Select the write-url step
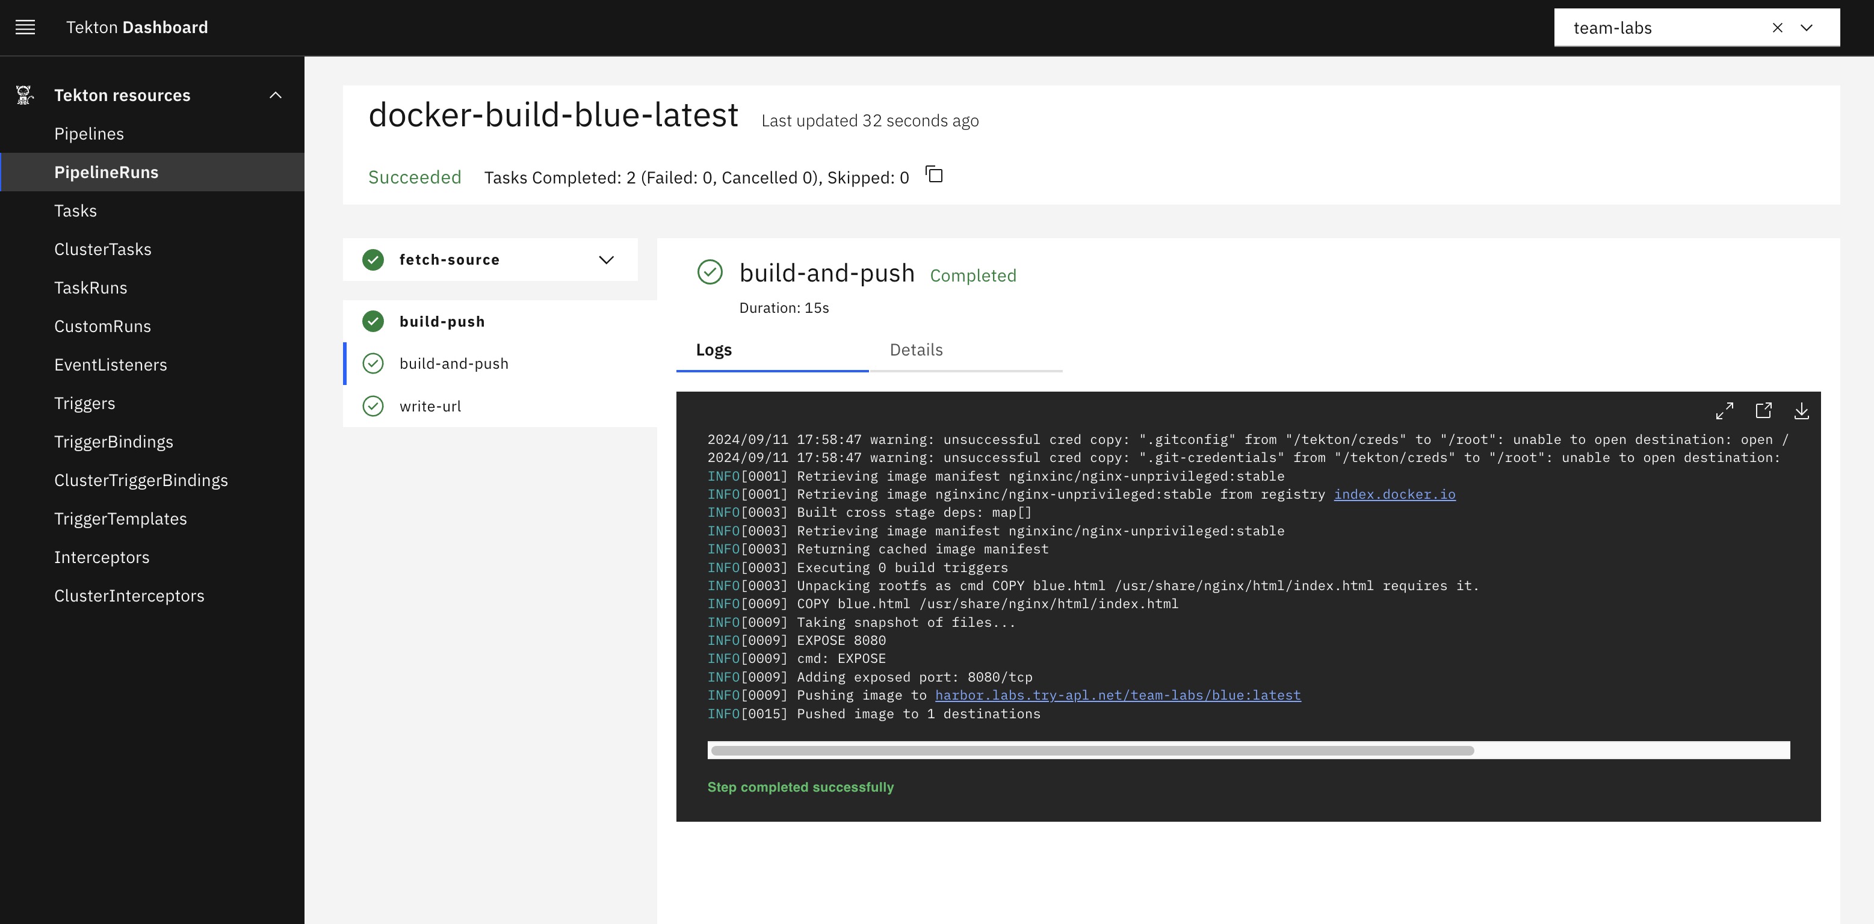 [499, 405]
